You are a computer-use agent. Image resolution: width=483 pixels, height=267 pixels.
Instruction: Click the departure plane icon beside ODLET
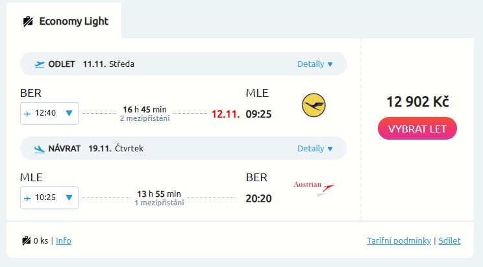coord(40,64)
